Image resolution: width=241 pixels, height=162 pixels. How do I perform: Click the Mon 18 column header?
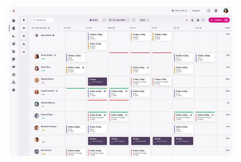pos(67,28)
